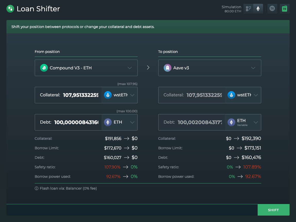Viewport: 296px width, 222px height.
Task: Expand the Compound V3 - ETH protocol dropdown
Action: point(86,68)
